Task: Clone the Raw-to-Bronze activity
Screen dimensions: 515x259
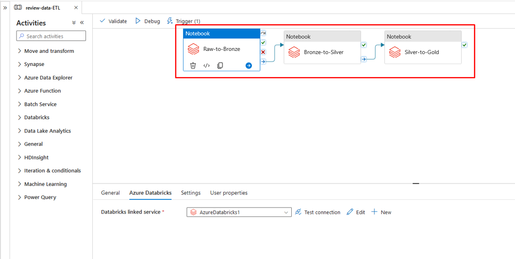Action: 220,65
